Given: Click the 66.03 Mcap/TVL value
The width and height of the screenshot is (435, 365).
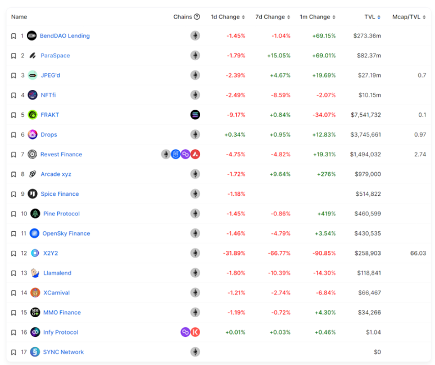Looking at the screenshot, I should [418, 253].
